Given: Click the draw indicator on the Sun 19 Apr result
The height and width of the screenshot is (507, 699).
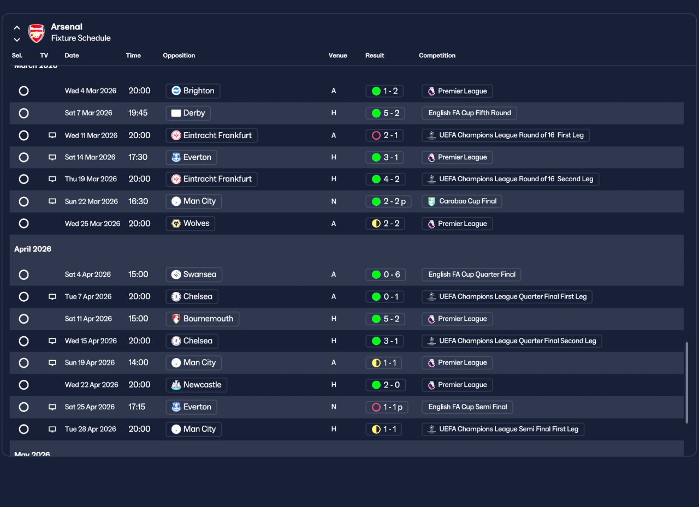Looking at the screenshot, I should click(376, 363).
